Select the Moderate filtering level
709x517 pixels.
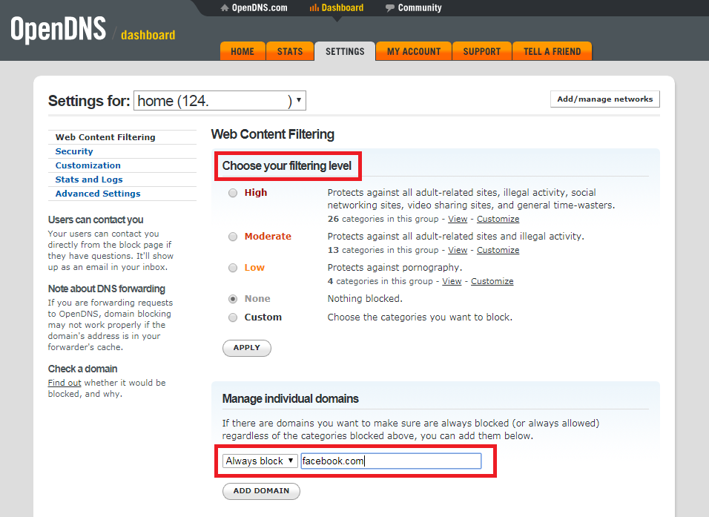coord(233,237)
